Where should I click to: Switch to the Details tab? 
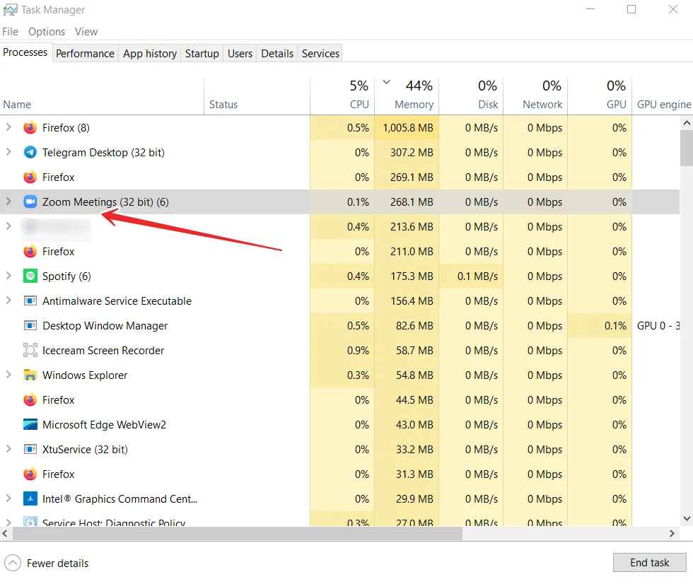[x=277, y=54]
